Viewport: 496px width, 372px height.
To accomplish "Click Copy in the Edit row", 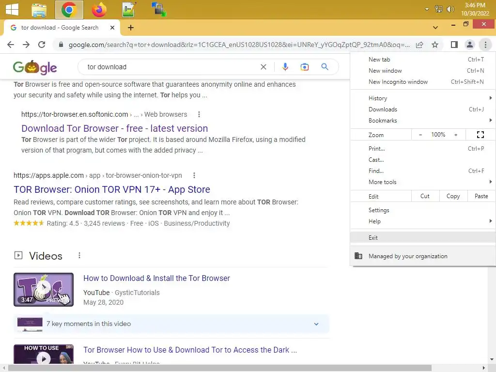I will click(453, 196).
